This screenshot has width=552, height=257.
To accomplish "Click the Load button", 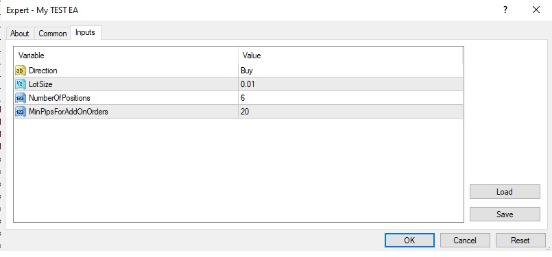I will pos(505,192).
